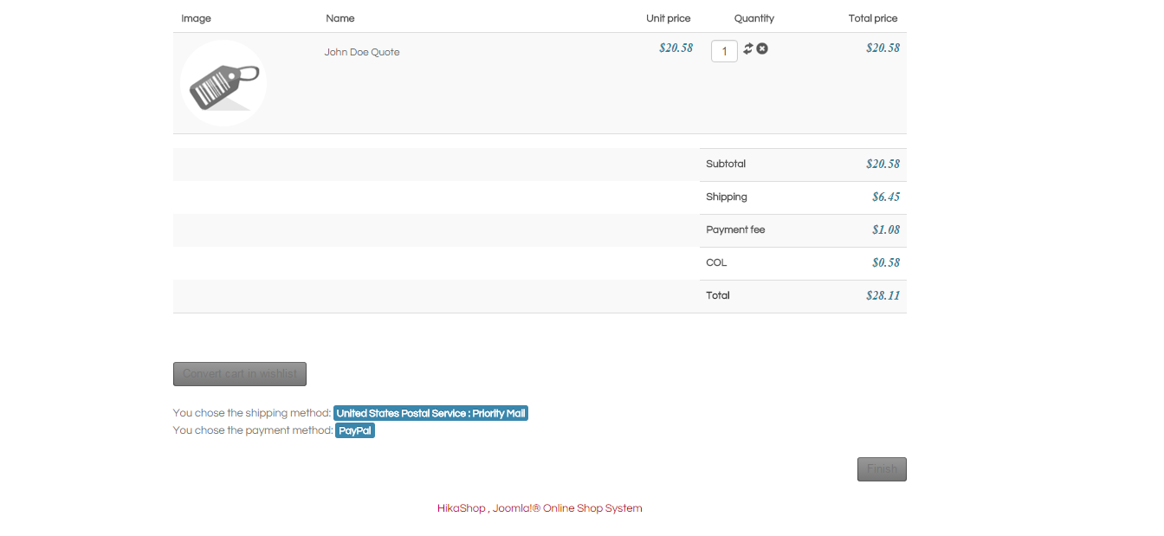Click the Total amount $28.11
The image size is (1164, 536).
coord(883,296)
